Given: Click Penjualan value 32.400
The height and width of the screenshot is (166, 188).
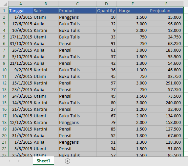Looking at the screenshot, I should pyautogui.click(x=166, y=109).
